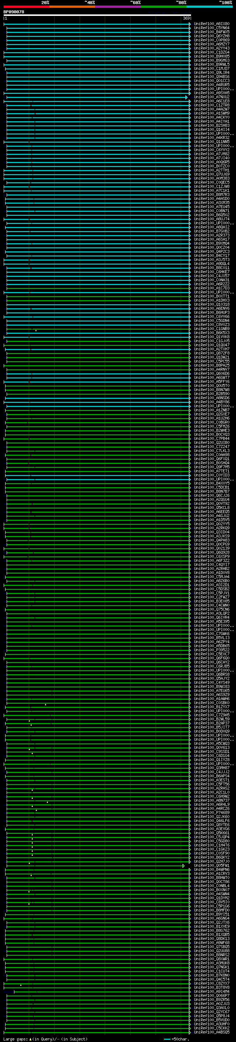Viewport: 236px width, 1042px height.
Task: Click the white query sequence bar
Action: 97,15
